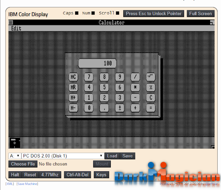Click the M+ memory add key
Screen dimensions: 221x190
[73, 98]
